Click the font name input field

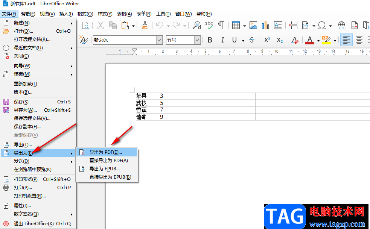[125, 40]
